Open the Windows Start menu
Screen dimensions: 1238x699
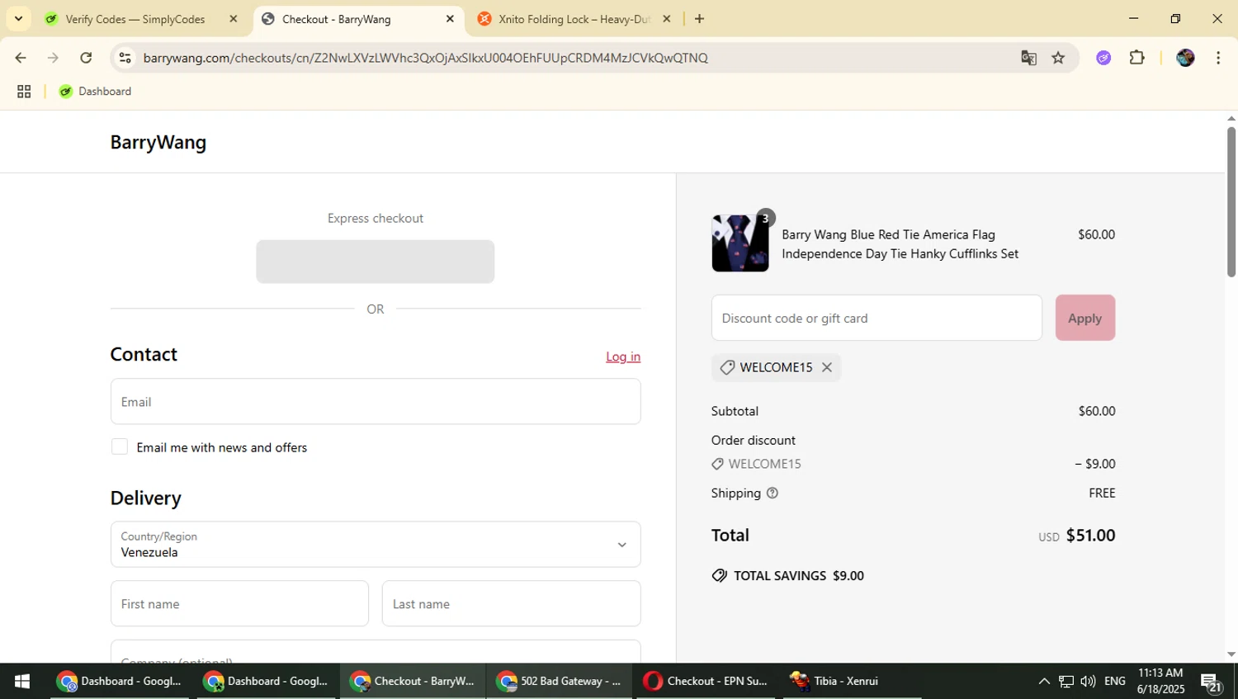coord(22,681)
